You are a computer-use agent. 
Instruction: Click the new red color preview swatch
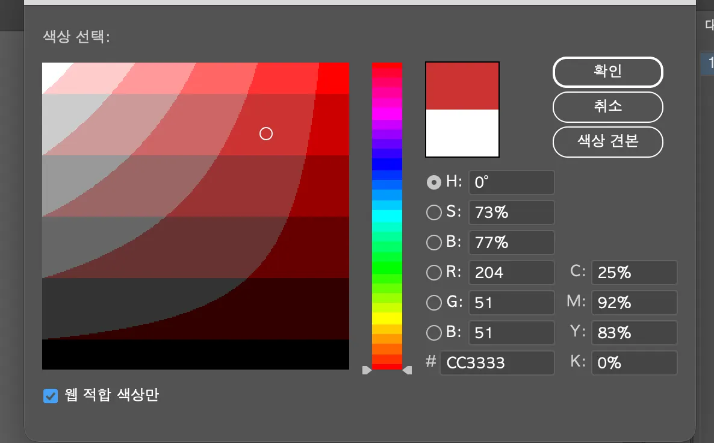click(462, 86)
